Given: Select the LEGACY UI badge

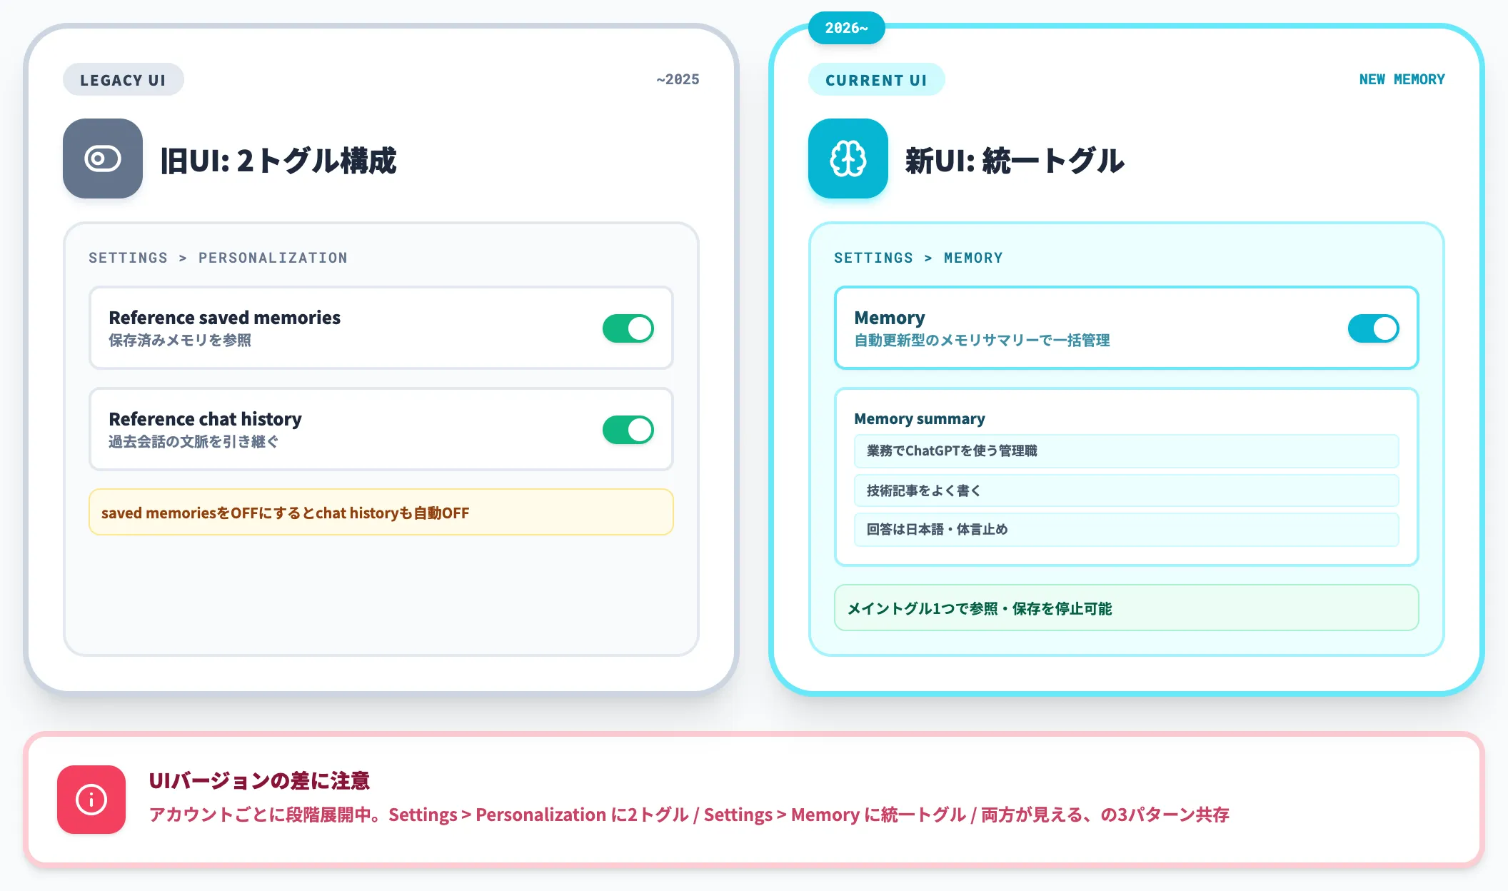Looking at the screenshot, I should tap(123, 80).
